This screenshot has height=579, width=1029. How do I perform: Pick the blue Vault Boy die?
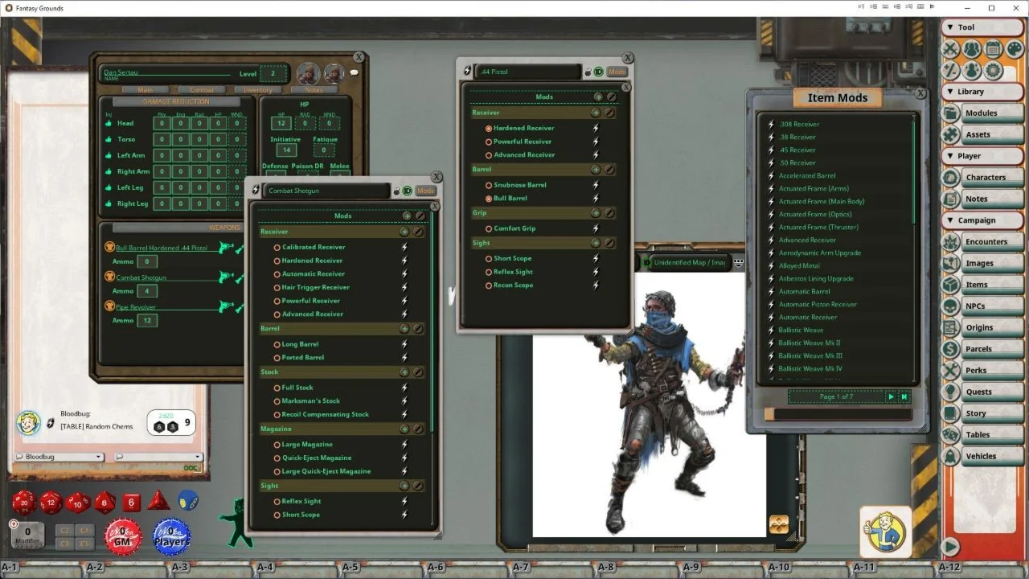click(x=188, y=501)
